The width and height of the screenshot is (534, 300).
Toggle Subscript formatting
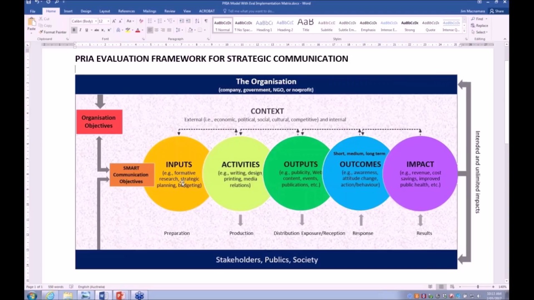pyautogui.click(x=103, y=30)
